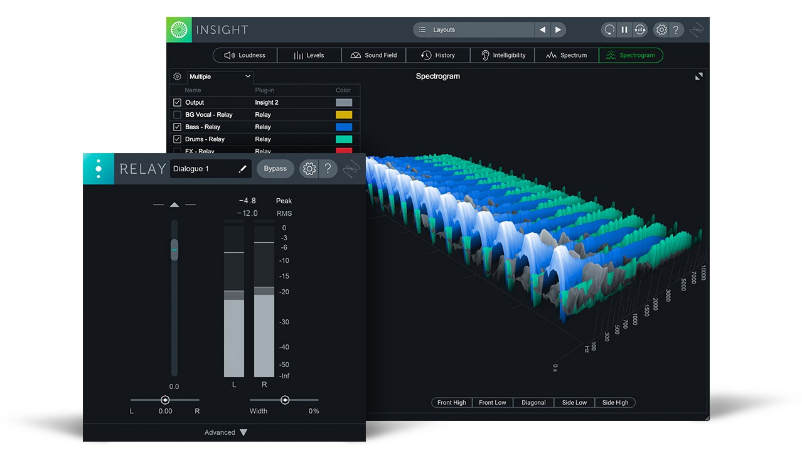Select the Diagonal view button
Viewport: 802px width, 463px height.
click(533, 403)
